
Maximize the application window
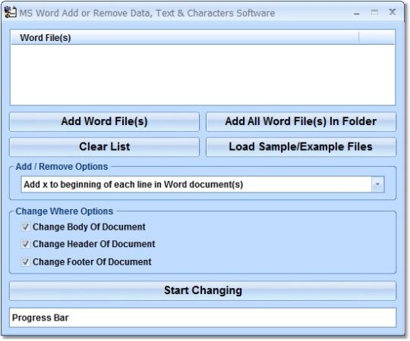[x=374, y=12]
